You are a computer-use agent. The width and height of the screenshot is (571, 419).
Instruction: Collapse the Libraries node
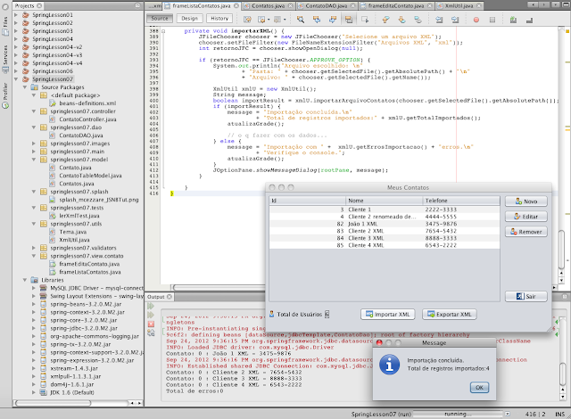[25, 279]
